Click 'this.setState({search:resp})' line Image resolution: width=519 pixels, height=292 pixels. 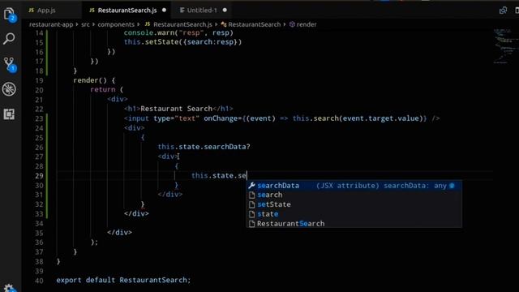point(182,42)
